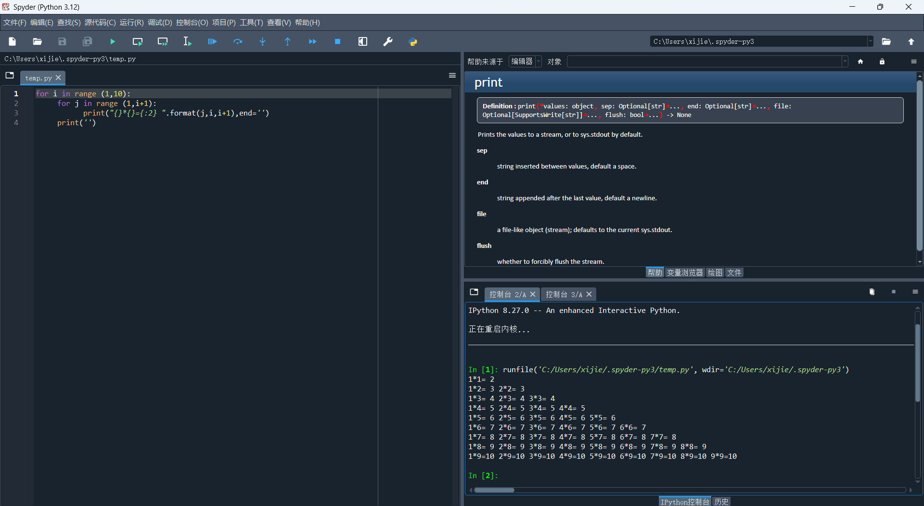Switch to the 控制台 3/A console tab
This screenshot has width=924, height=506.
click(x=564, y=294)
